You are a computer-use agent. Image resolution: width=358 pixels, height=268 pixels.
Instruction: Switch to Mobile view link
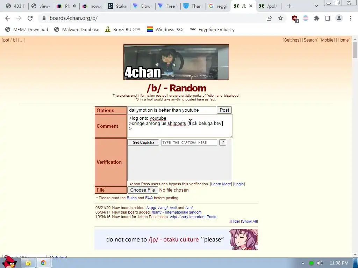pyautogui.click(x=327, y=40)
